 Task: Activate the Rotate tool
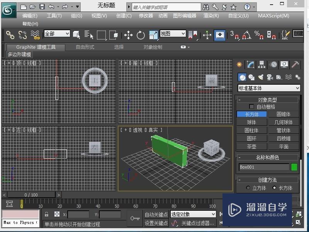tap(141, 35)
